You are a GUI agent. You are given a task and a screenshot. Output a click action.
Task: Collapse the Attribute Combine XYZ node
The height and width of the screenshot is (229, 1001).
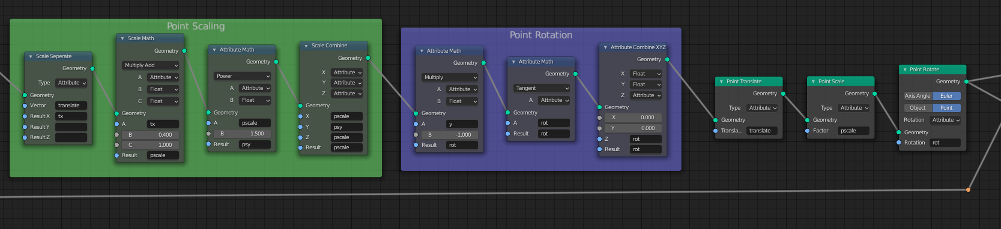pyautogui.click(x=605, y=47)
